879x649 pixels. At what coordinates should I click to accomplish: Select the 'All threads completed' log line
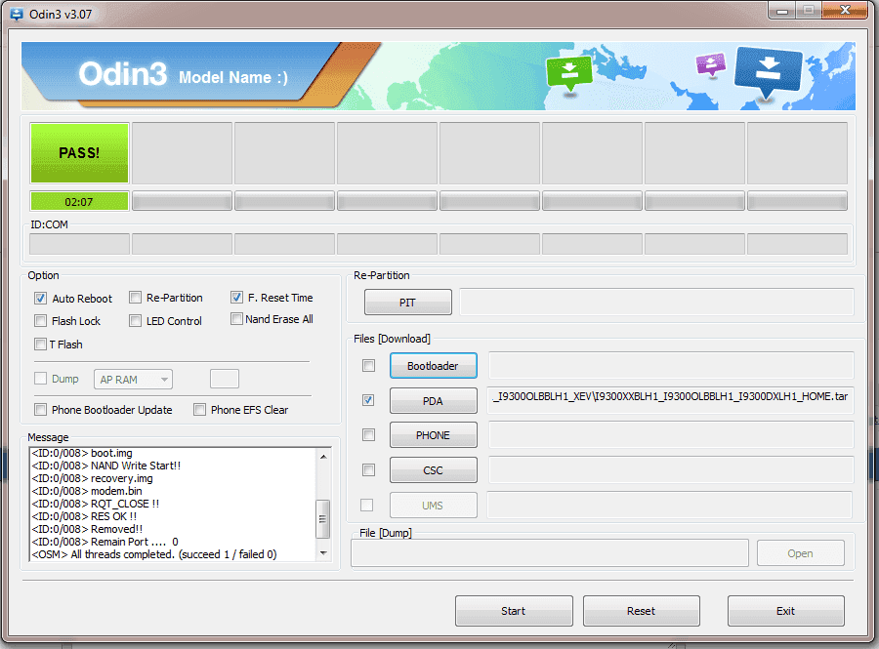154,554
